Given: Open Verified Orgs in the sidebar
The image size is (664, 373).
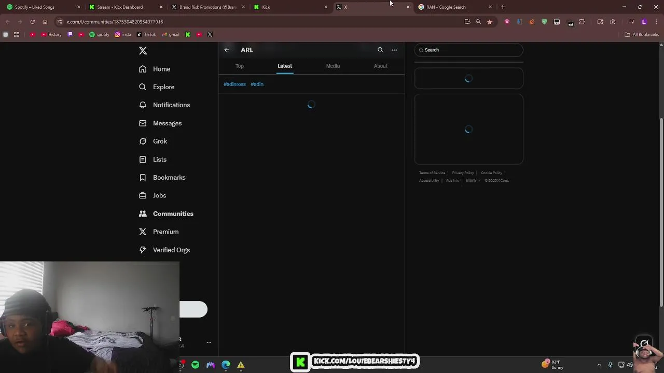Looking at the screenshot, I should (x=164, y=250).
